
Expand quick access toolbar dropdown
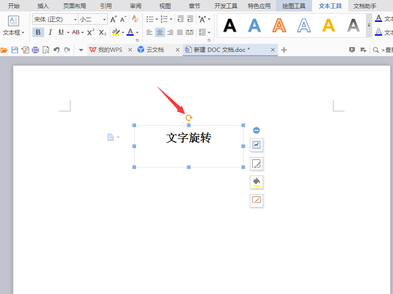click(81, 50)
